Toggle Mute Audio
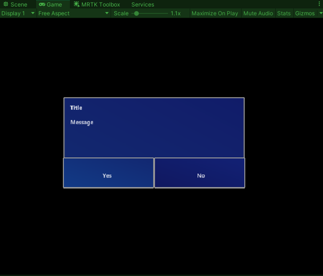The width and height of the screenshot is (323, 276). click(258, 13)
